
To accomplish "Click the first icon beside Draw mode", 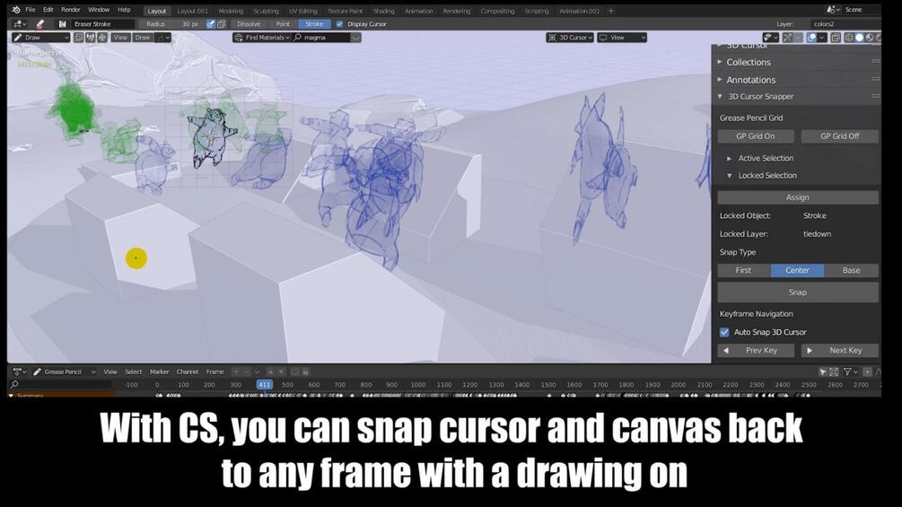I will (x=79, y=38).
